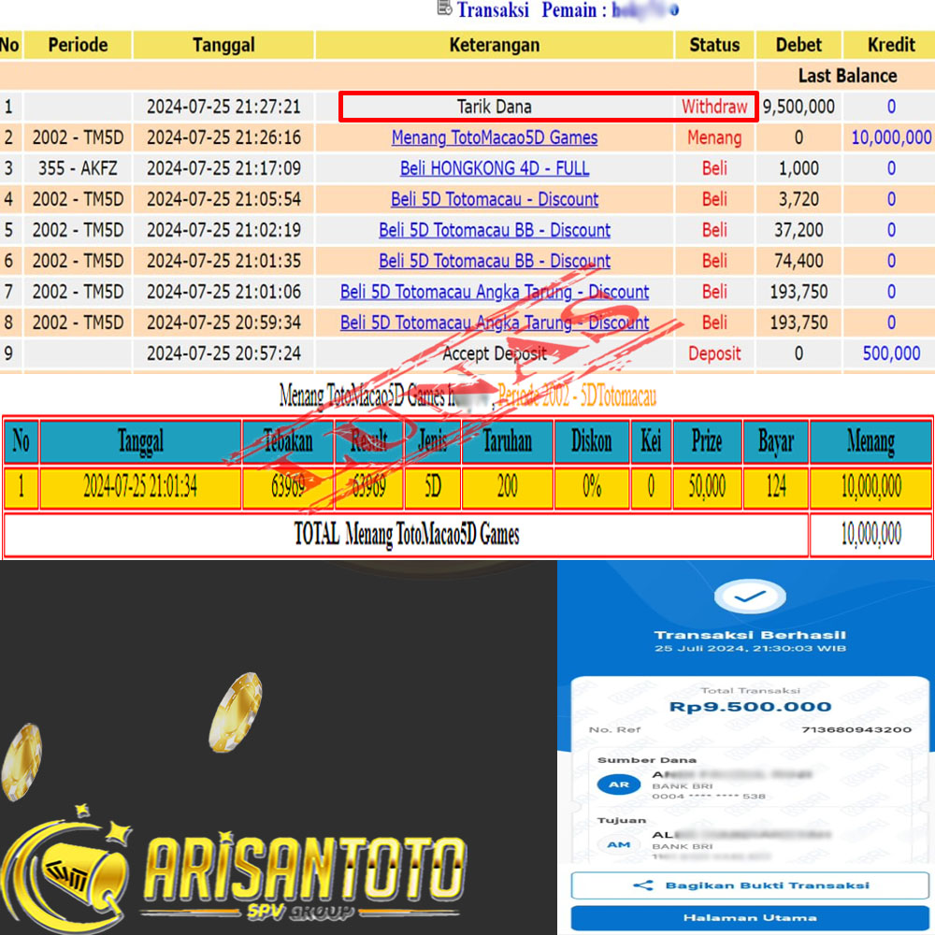Click the 9,500,000 debit amount

pos(798,107)
